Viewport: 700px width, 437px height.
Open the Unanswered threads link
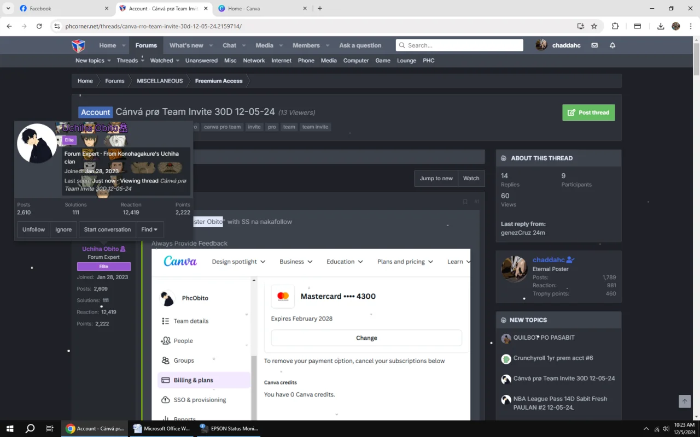pyautogui.click(x=201, y=61)
